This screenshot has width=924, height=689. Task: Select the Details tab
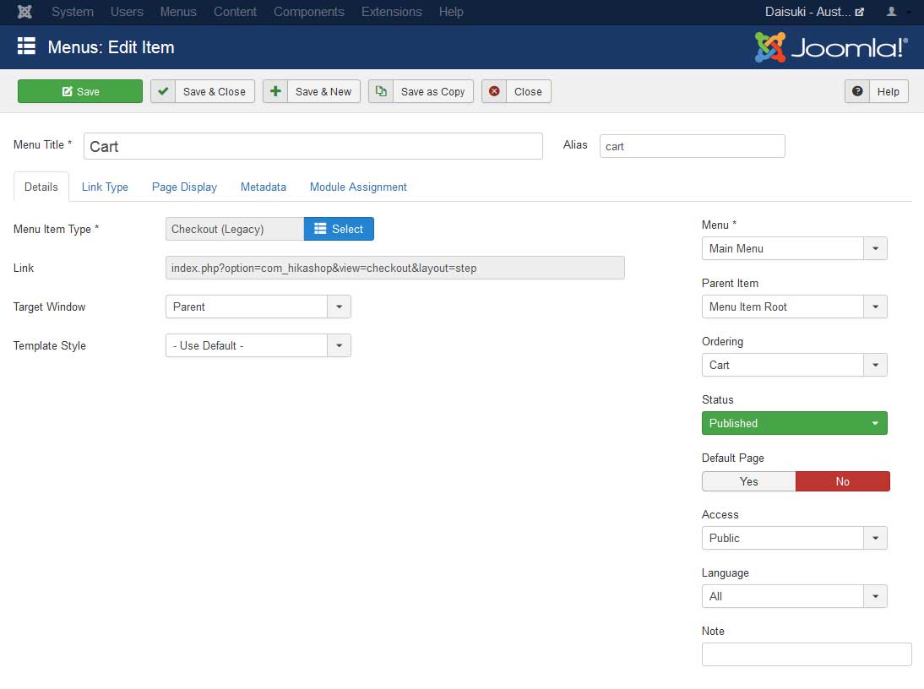pyautogui.click(x=41, y=187)
